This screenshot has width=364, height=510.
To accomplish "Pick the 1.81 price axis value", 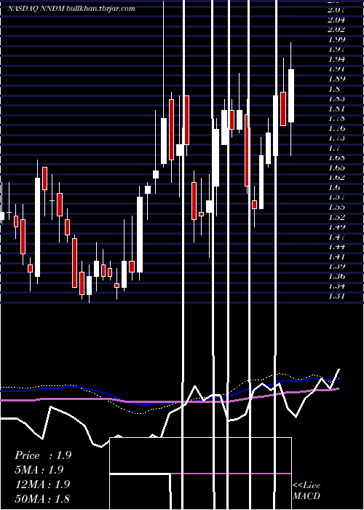I will click(336, 109).
